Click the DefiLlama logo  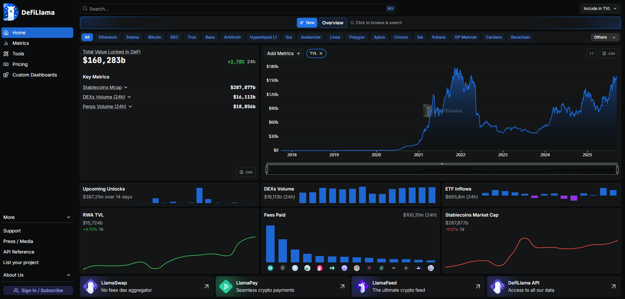(x=29, y=12)
